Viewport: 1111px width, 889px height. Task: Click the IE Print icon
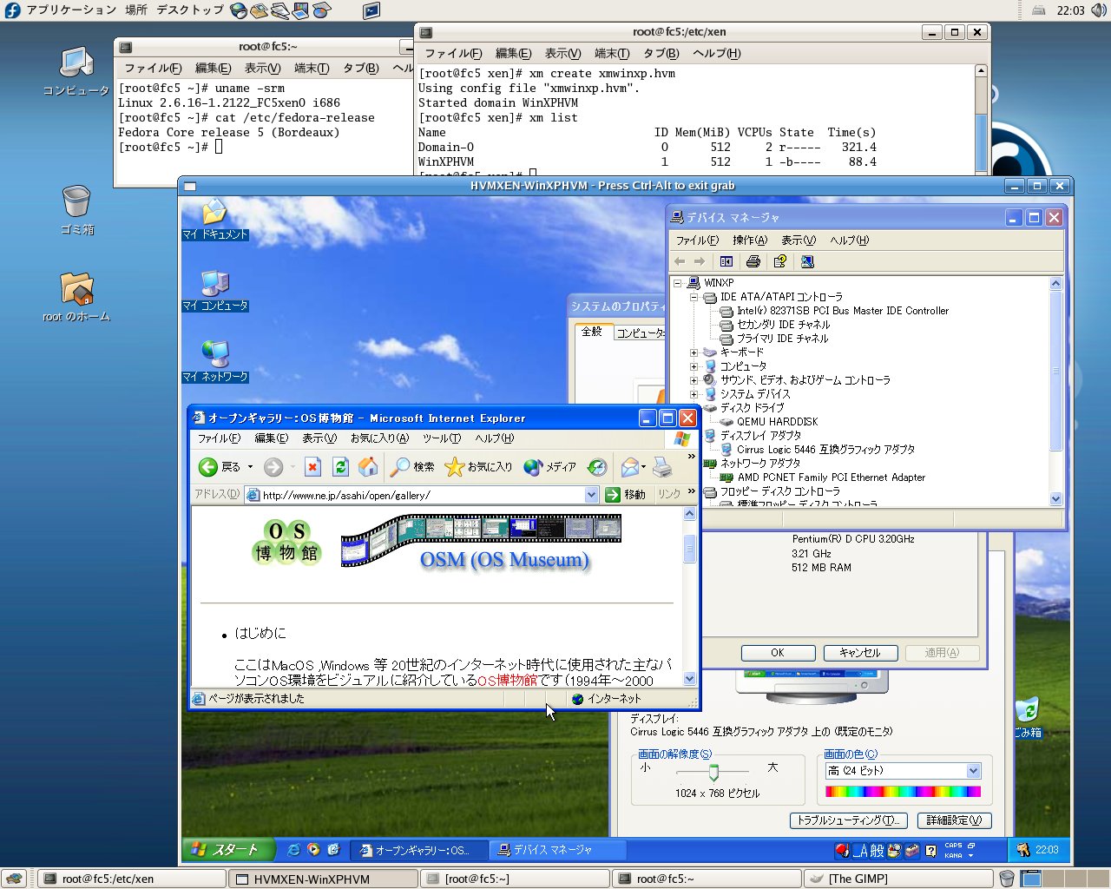pyautogui.click(x=662, y=467)
